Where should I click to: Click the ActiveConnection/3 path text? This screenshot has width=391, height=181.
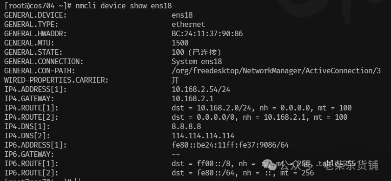[276, 71]
